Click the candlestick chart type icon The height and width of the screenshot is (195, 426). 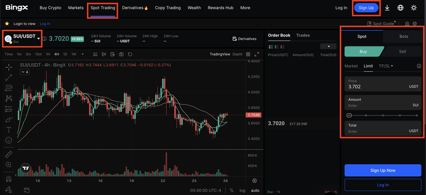tap(104, 54)
